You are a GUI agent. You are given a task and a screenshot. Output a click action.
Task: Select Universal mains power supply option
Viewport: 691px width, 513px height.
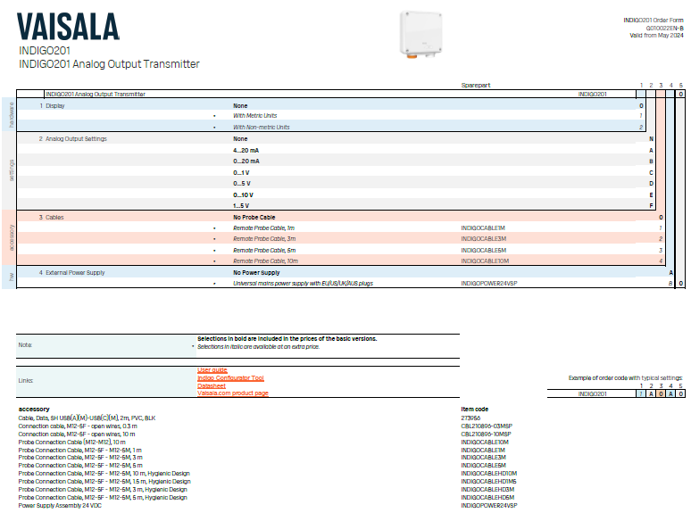[x=304, y=283]
